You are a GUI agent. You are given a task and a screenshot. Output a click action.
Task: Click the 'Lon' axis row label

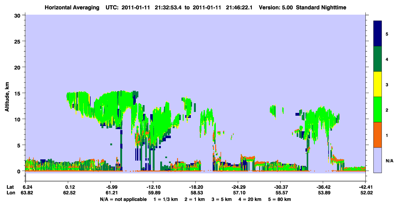pos(11,193)
